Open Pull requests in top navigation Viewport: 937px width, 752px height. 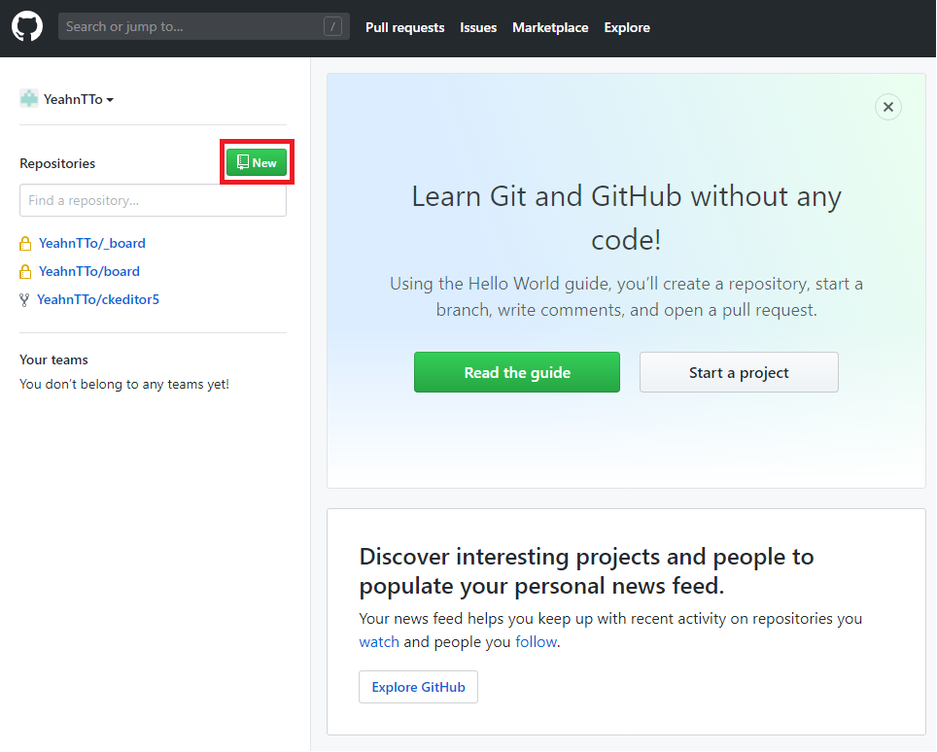coord(404,27)
